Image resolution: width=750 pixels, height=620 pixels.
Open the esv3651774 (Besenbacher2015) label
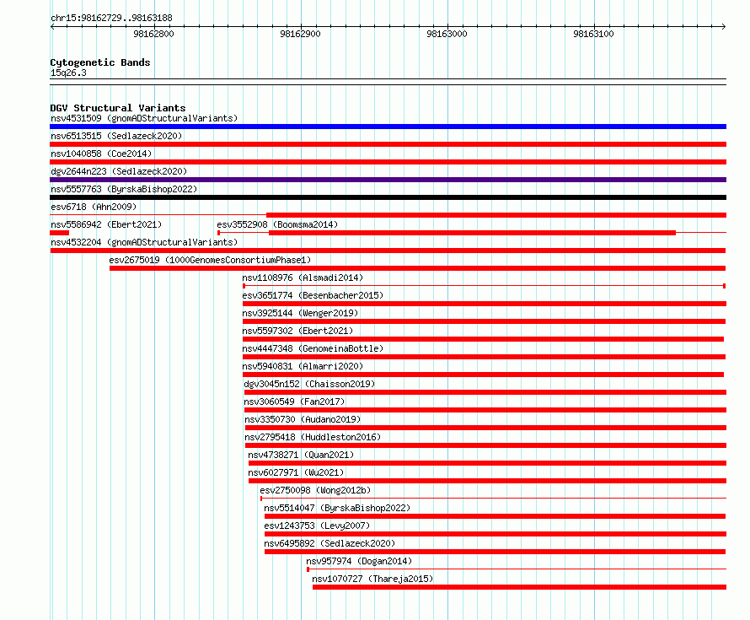(313, 295)
